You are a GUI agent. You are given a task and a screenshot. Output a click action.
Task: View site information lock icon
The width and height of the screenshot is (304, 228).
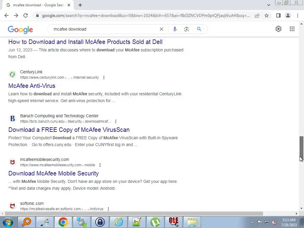click(37, 15)
